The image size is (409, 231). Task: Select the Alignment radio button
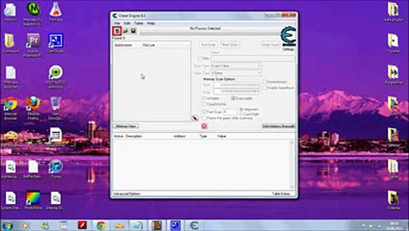[x=241, y=109]
